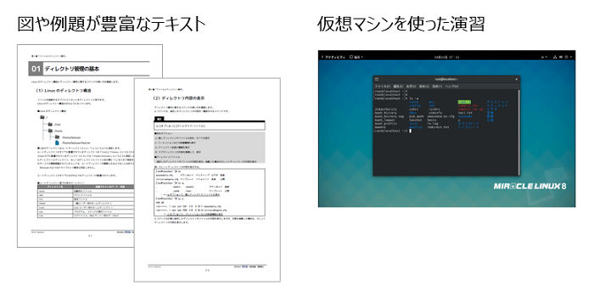Image resolution: width=594 pixels, height=308 pixels.
Task: Click the 01 chapter number badge
Action: tap(36, 69)
